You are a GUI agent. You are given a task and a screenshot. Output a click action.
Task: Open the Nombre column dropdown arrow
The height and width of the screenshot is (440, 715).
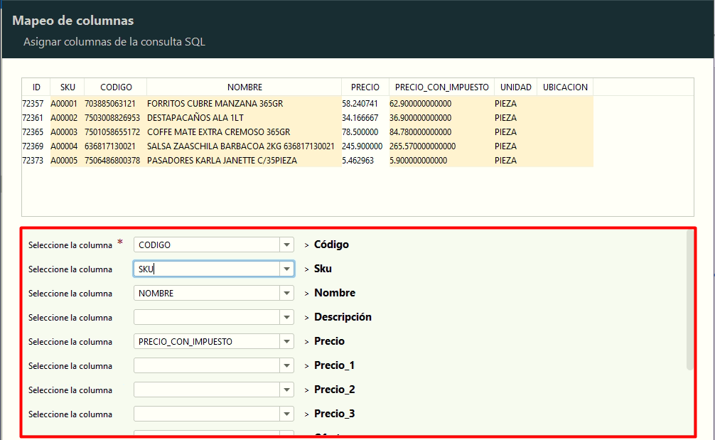click(286, 293)
